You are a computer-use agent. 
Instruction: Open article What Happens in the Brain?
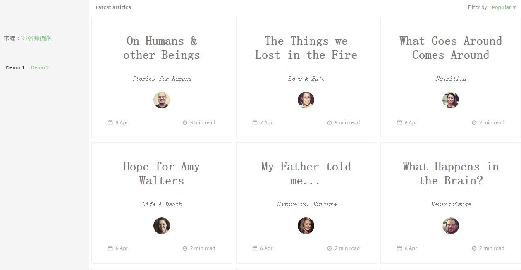pos(451,174)
